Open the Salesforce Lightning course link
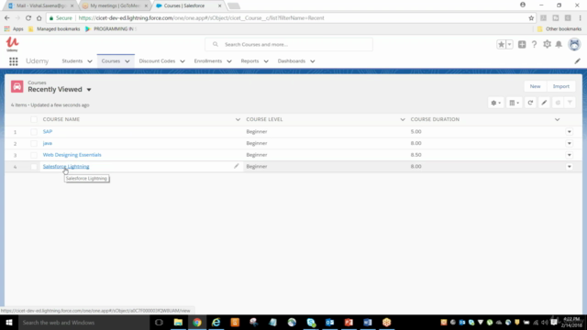The image size is (587, 330). pyautogui.click(x=66, y=167)
